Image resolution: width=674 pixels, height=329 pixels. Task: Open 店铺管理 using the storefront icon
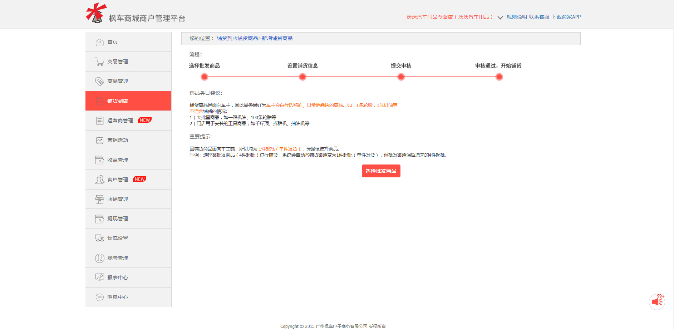point(99,199)
